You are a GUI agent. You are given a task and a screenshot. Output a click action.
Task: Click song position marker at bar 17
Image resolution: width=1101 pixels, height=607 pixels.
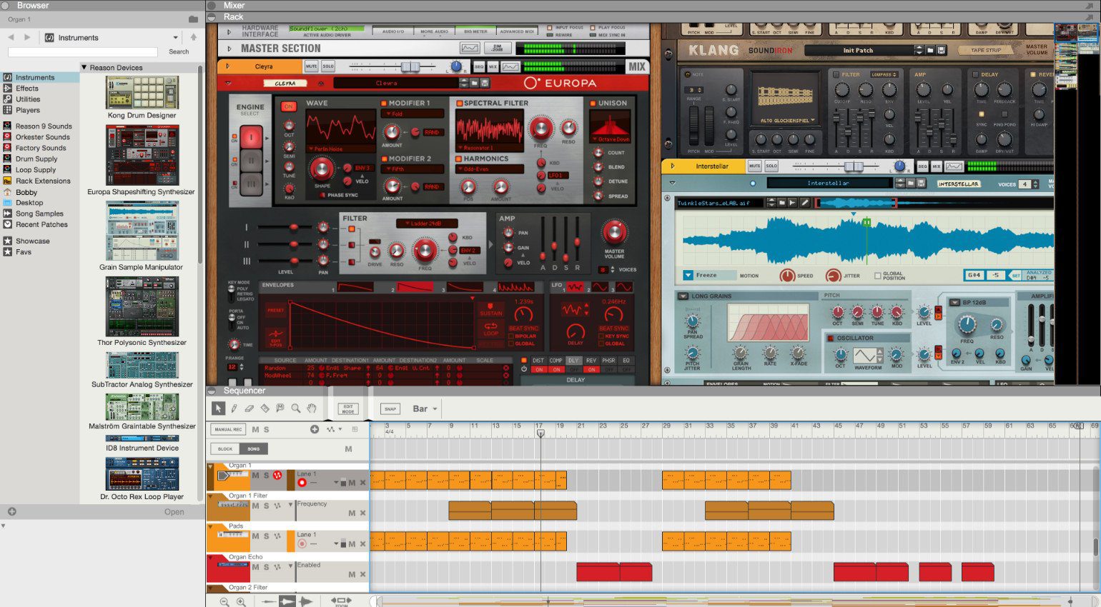(540, 433)
